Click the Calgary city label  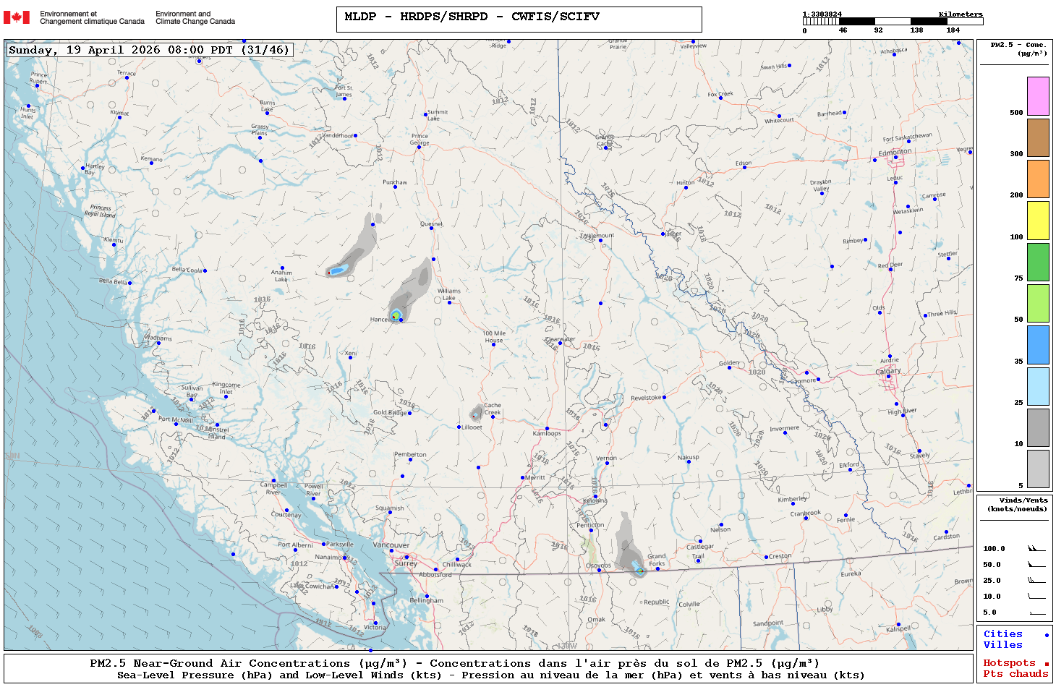tap(888, 371)
